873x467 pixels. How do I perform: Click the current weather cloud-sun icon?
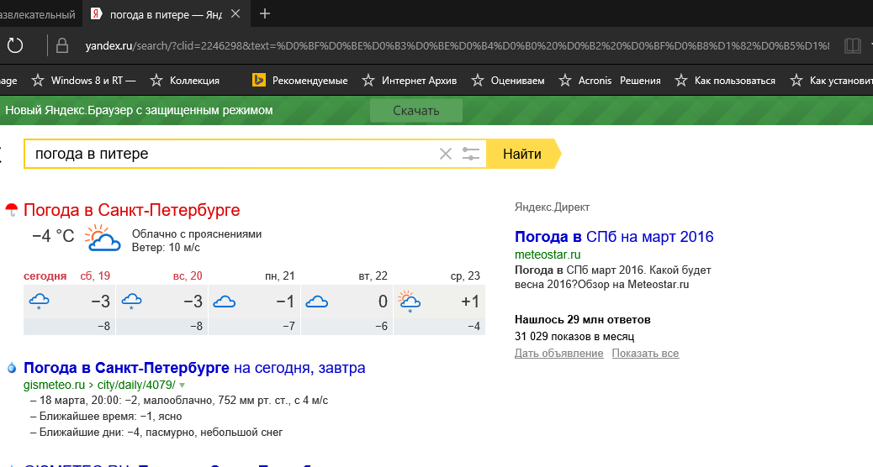(103, 239)
